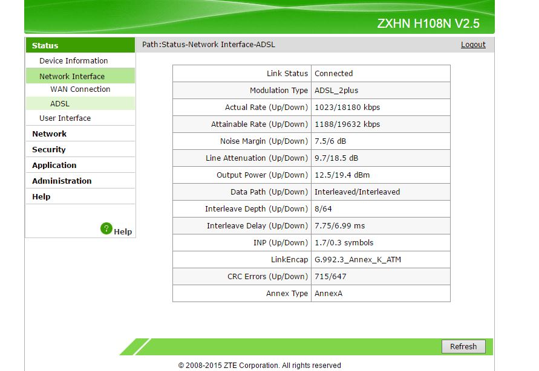Click the 7.75/6.99 ms value
This screenshot has height=371, width=539.
tap(339, 226)
